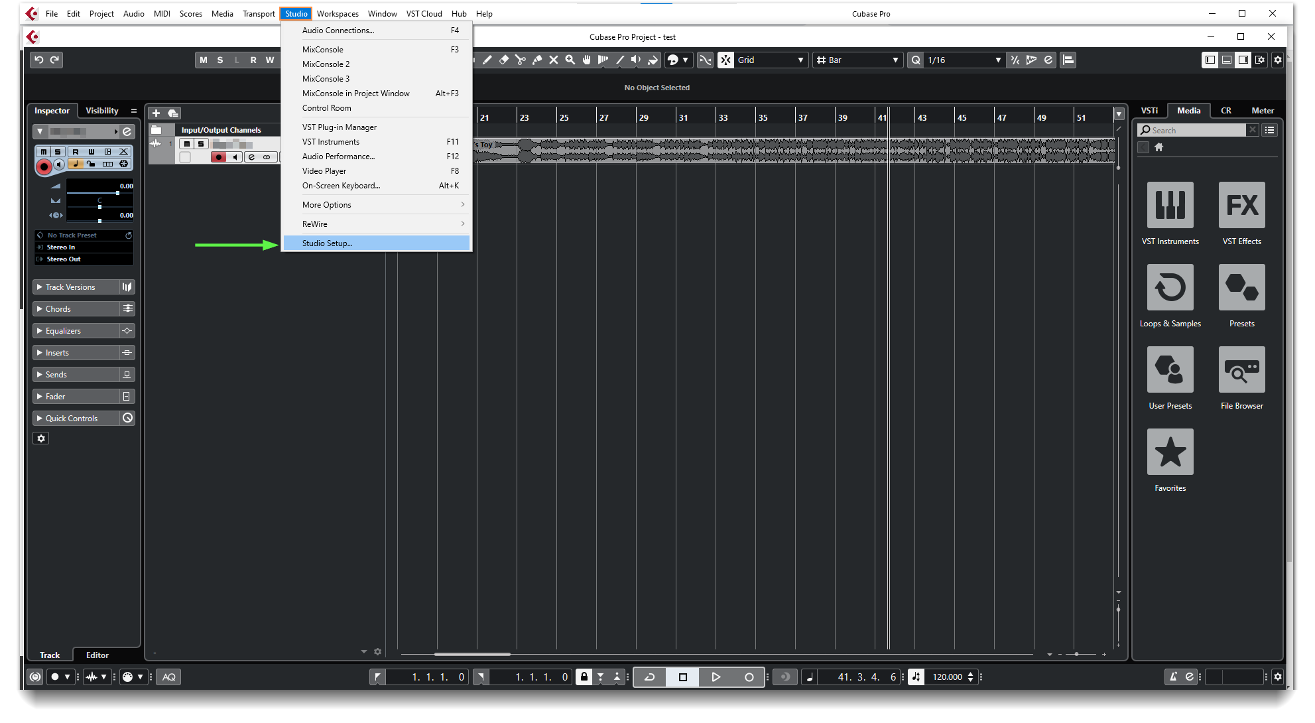Open Audio Connections... menu entry
The image size is (1315, 723).
377,31
